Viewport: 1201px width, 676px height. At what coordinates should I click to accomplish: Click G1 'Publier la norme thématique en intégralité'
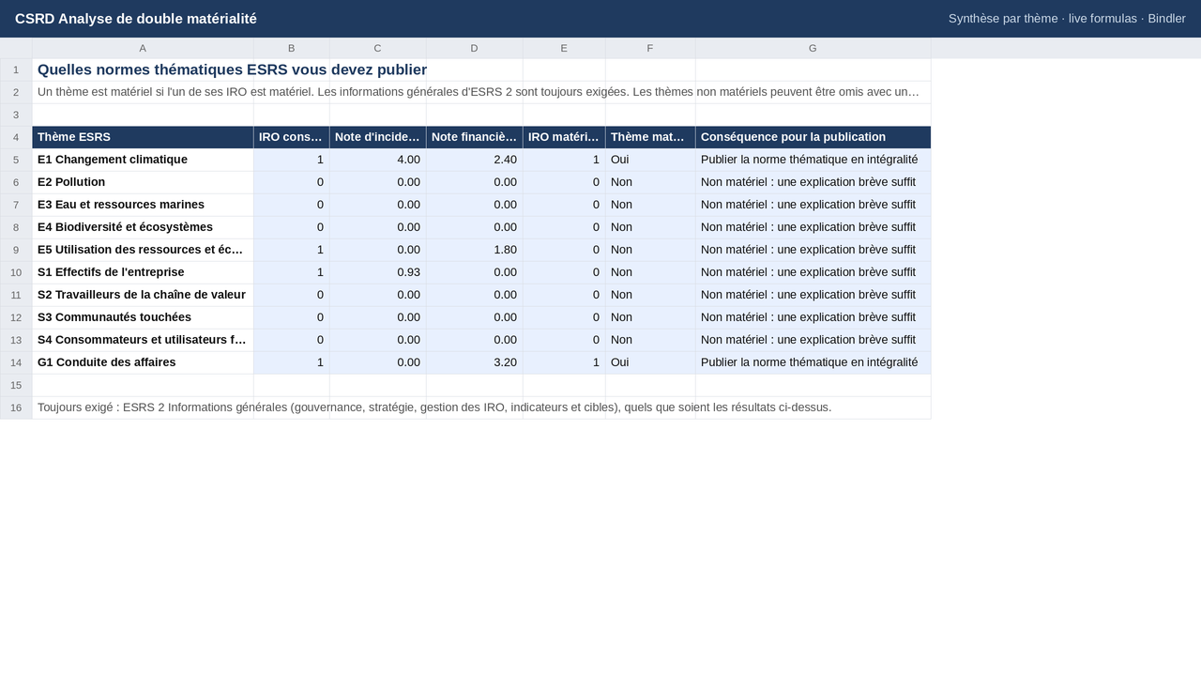(813, 362)
